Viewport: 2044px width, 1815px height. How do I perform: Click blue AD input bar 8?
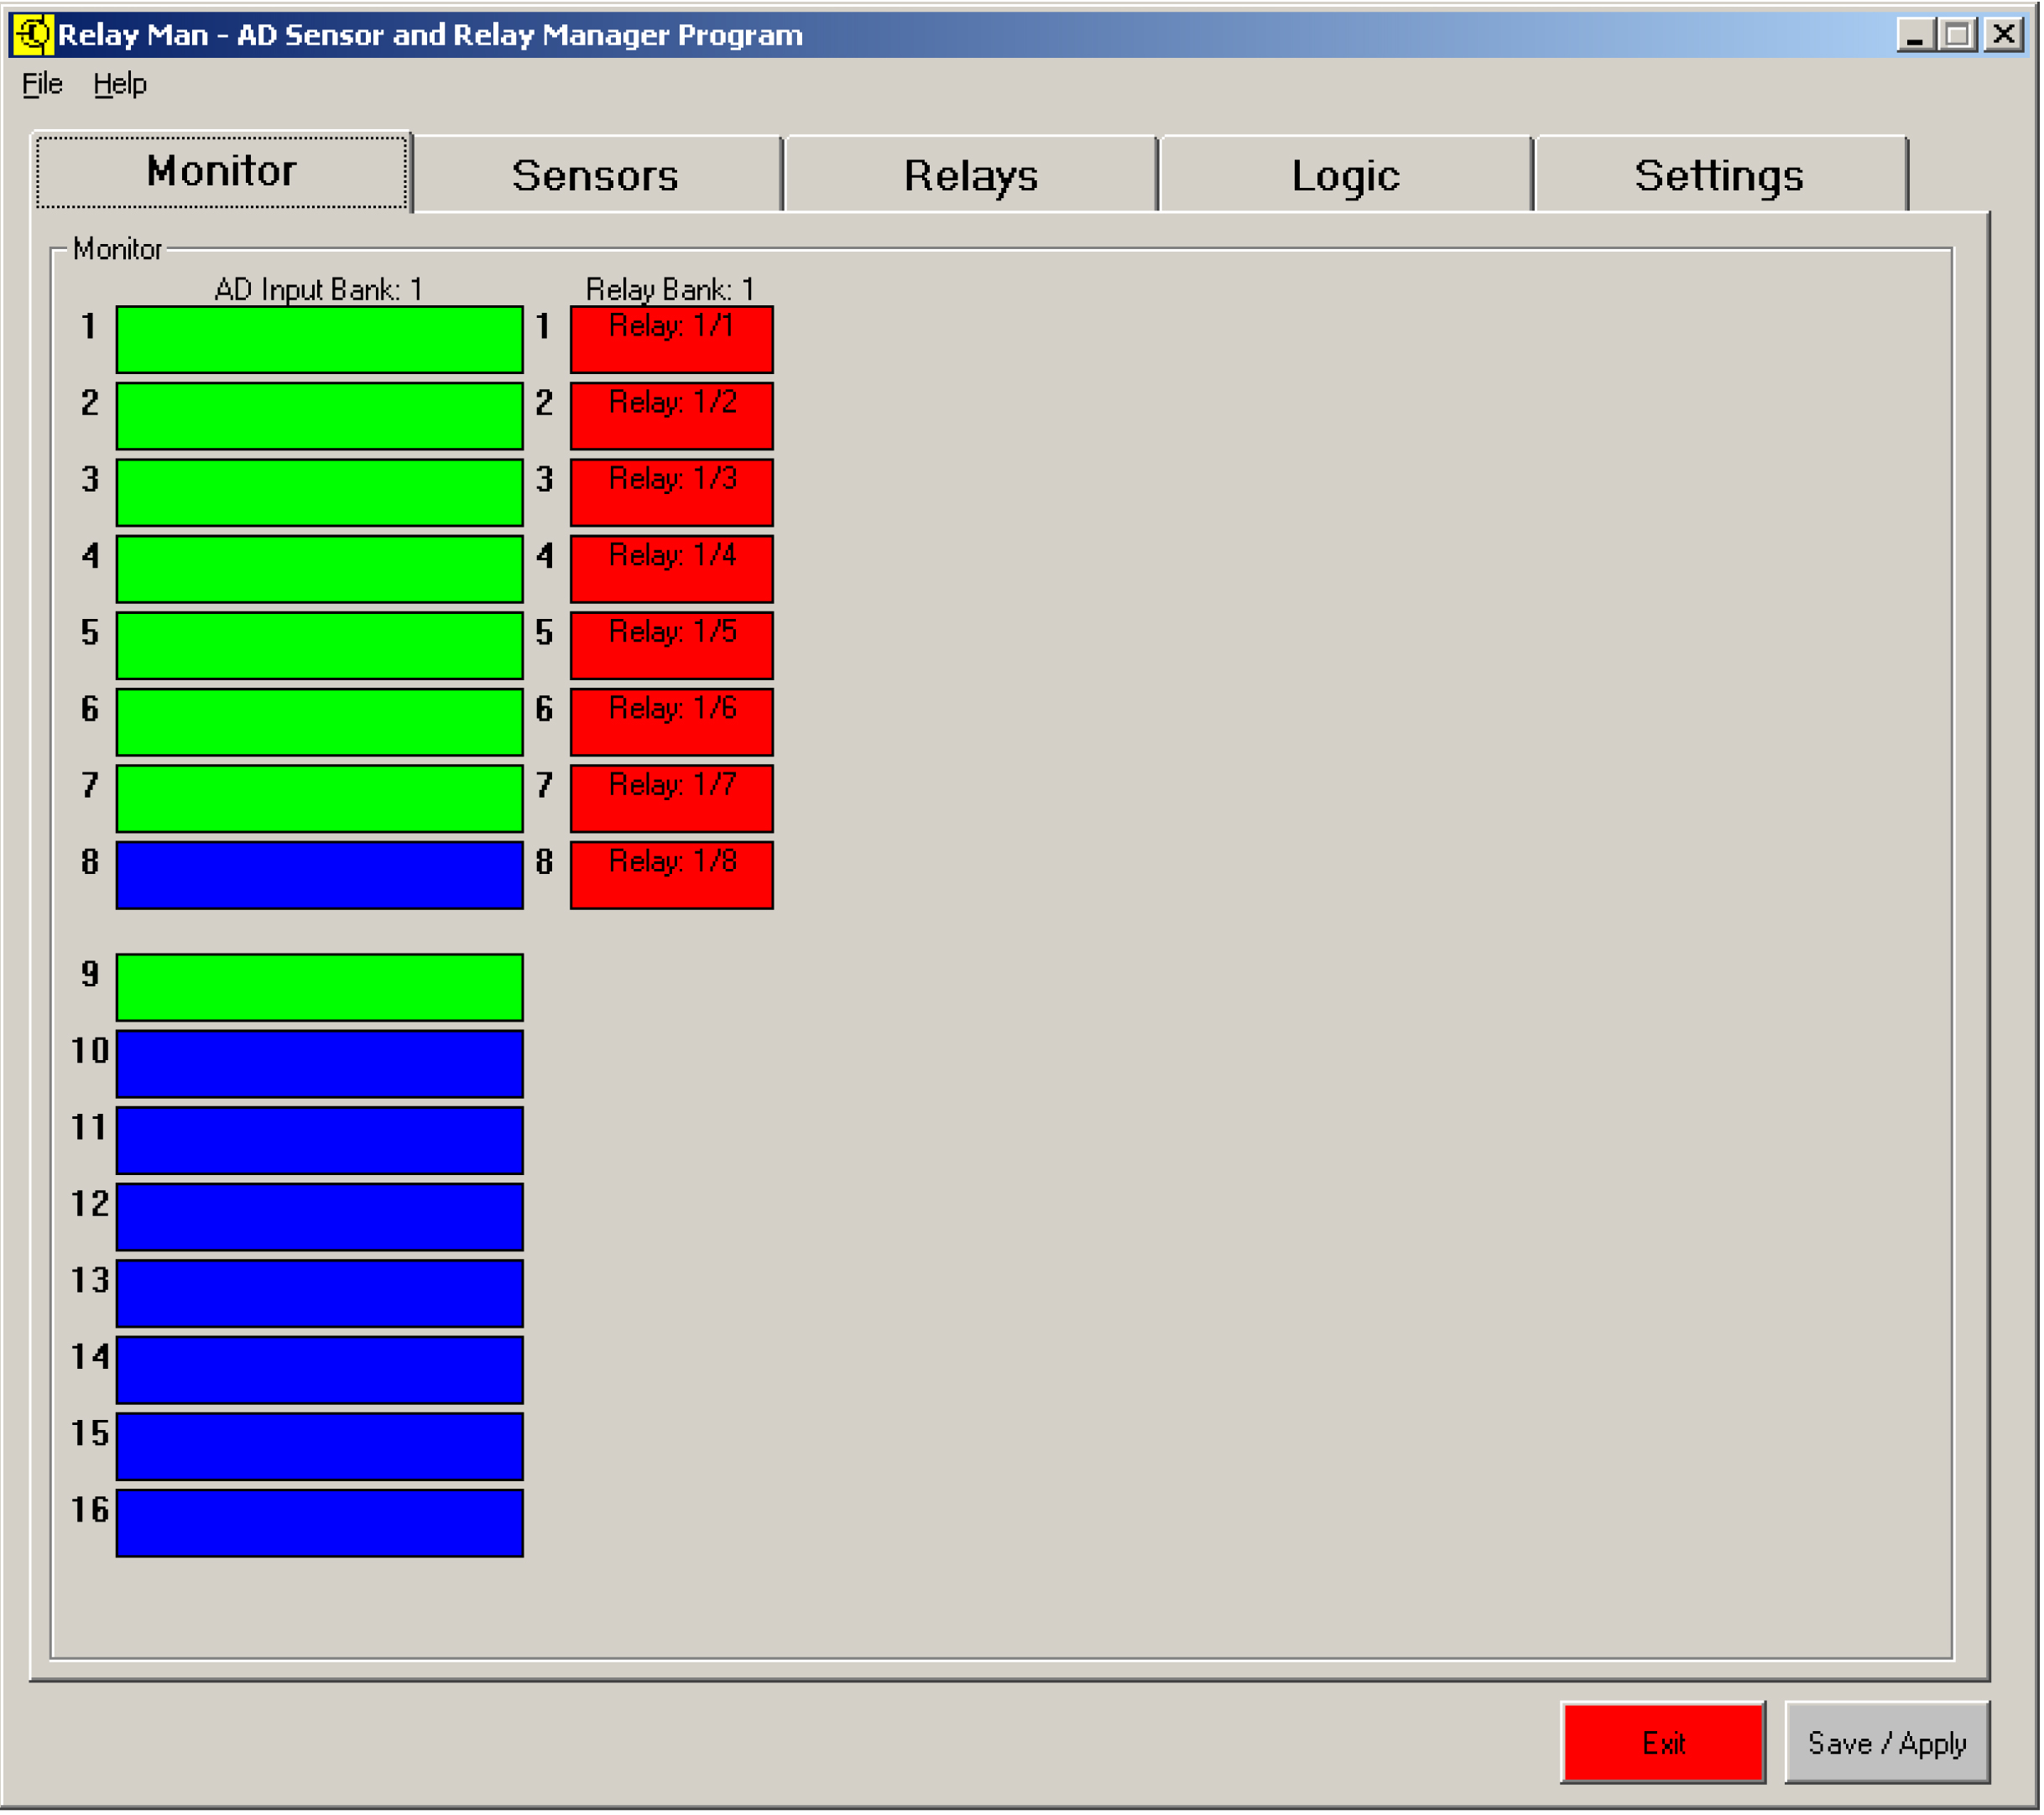[x=320, y=876]
